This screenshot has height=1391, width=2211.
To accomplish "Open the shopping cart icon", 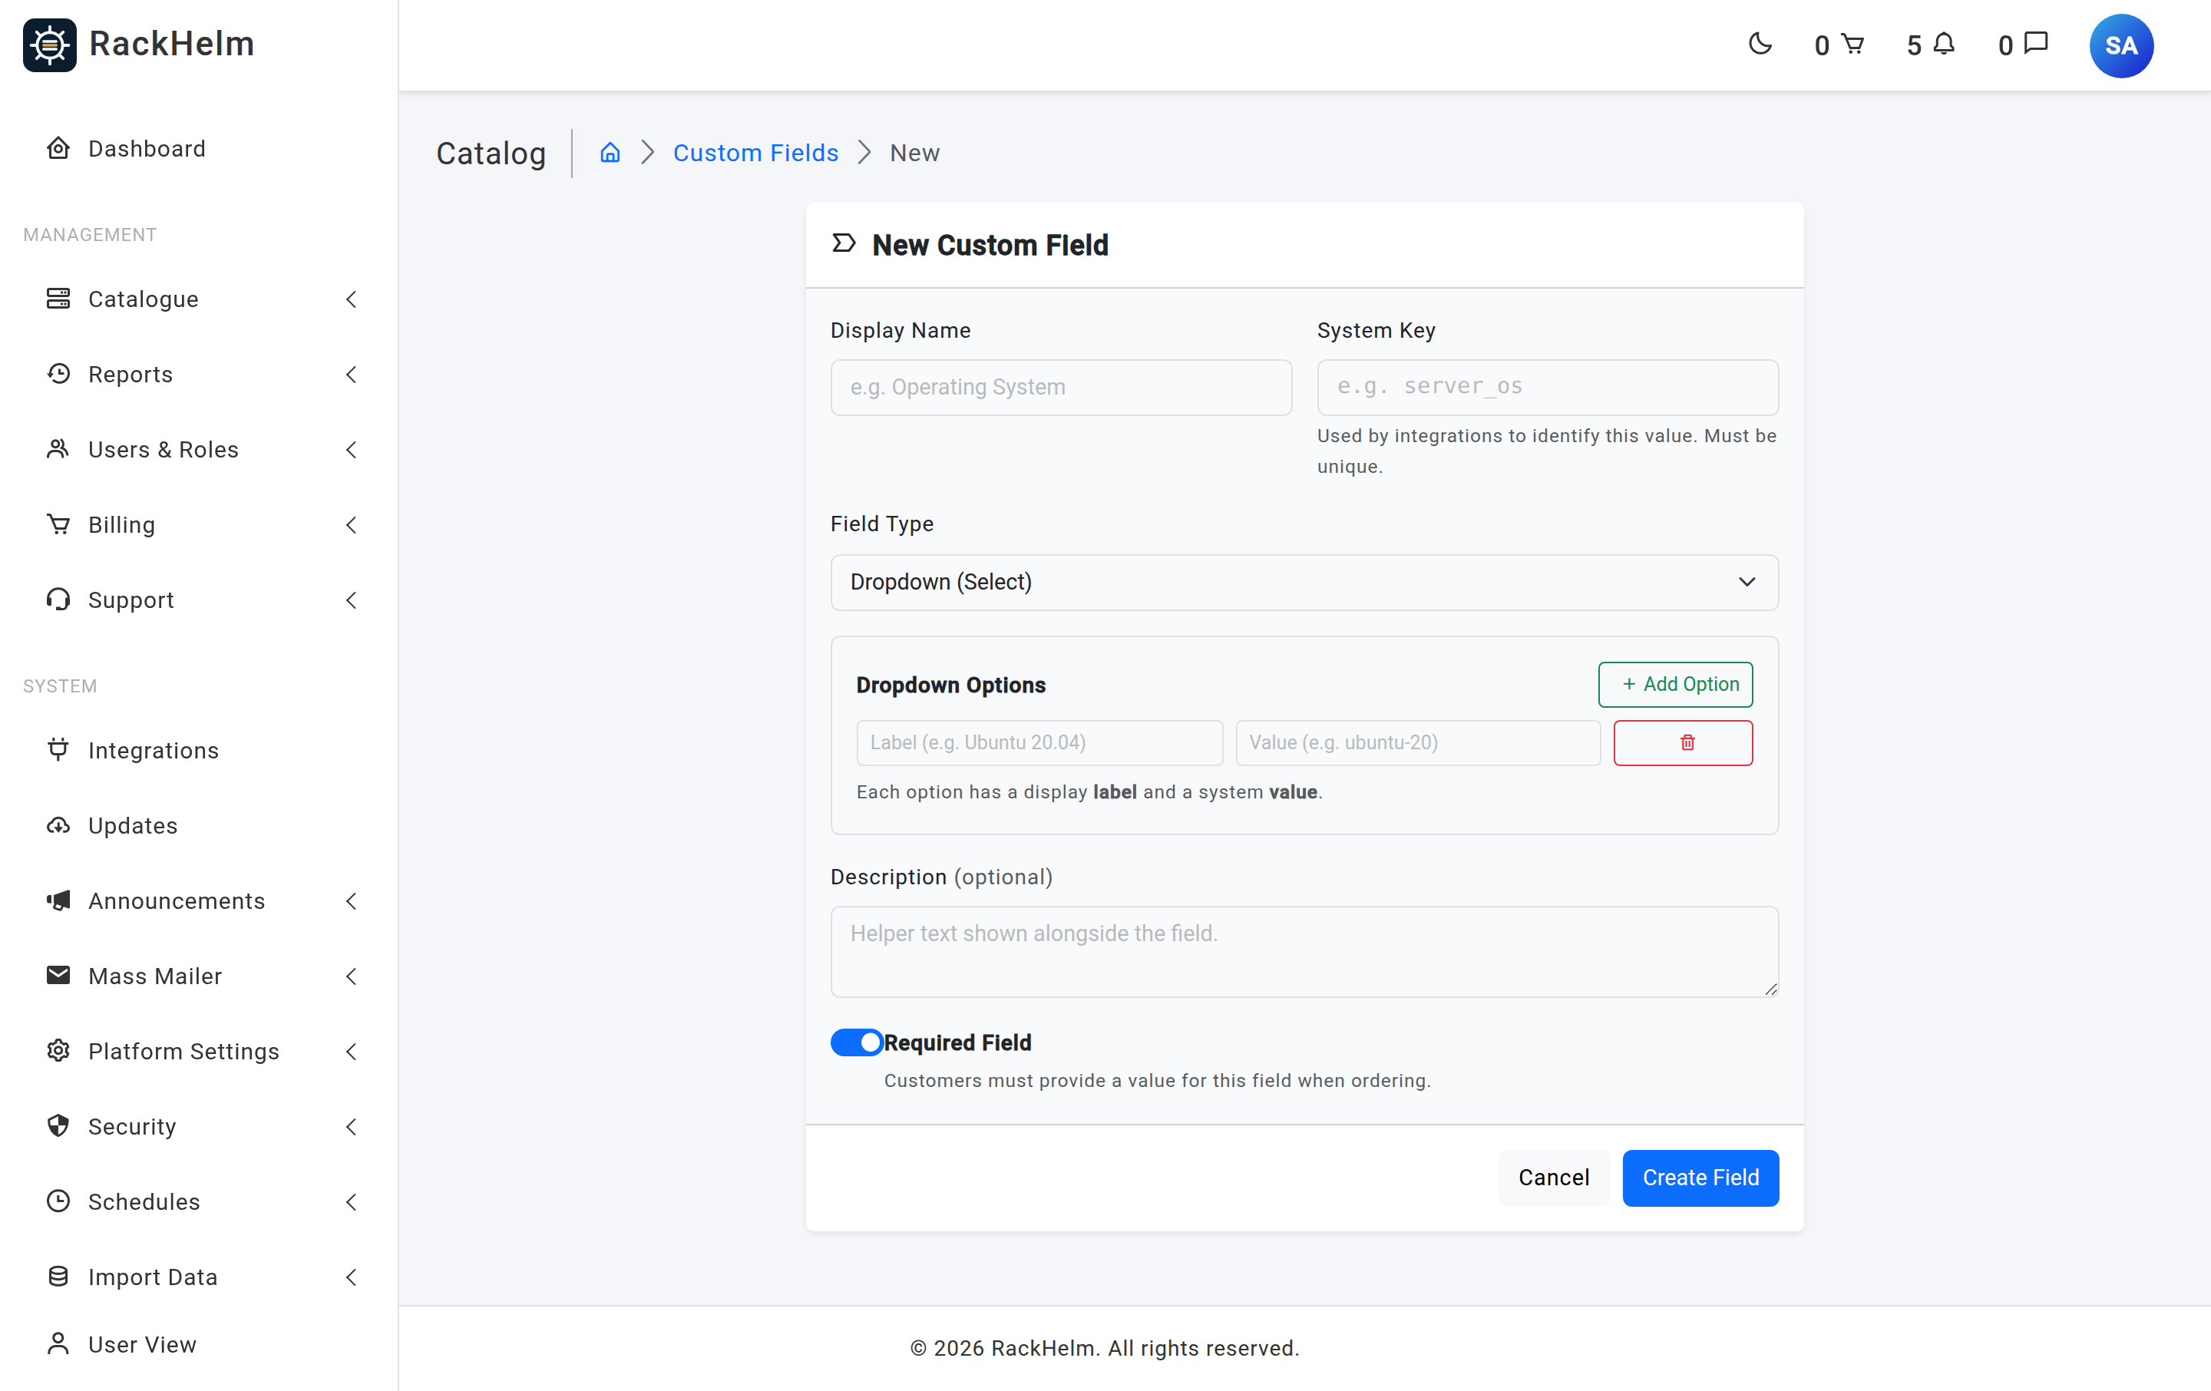I will click(x=1853, y=44).
